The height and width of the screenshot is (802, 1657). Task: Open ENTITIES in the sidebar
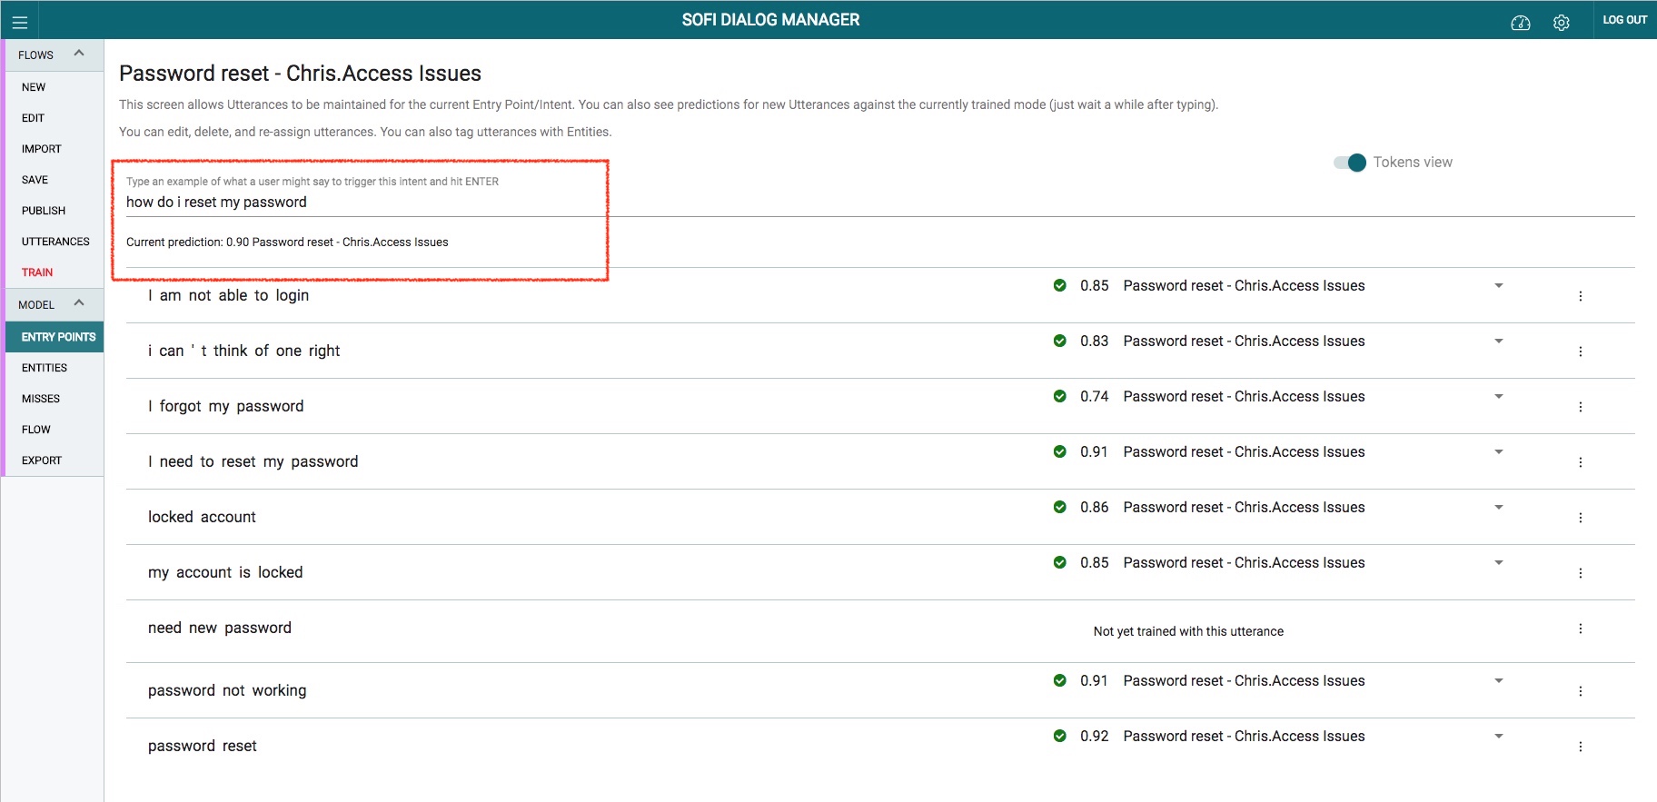pyautogui.click(x=45, y=368)
